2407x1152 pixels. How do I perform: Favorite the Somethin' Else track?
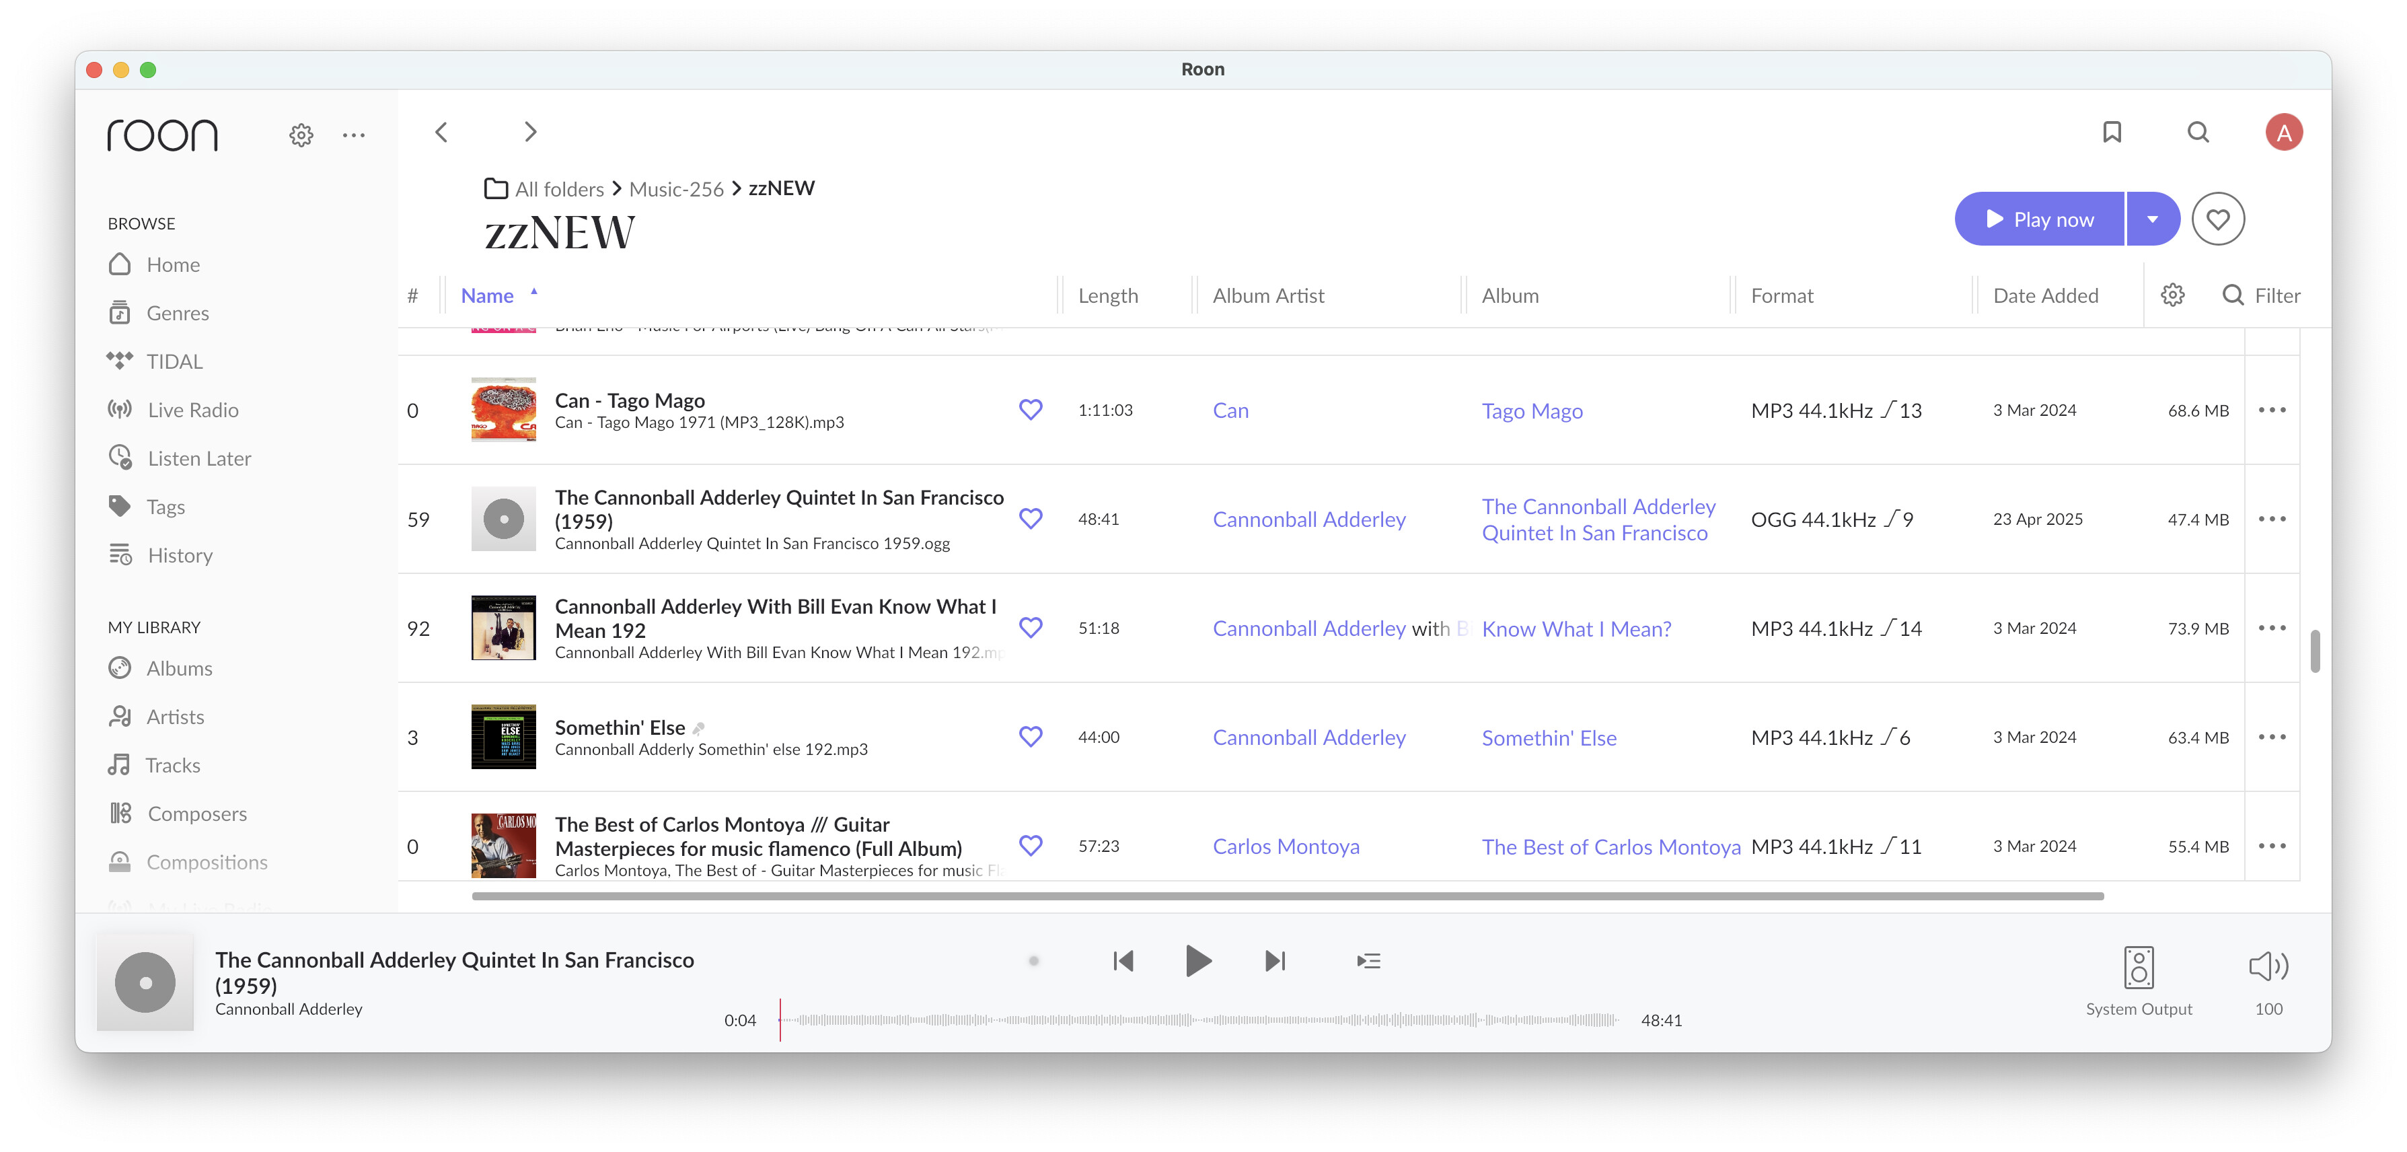click(x=1031, y=737)
